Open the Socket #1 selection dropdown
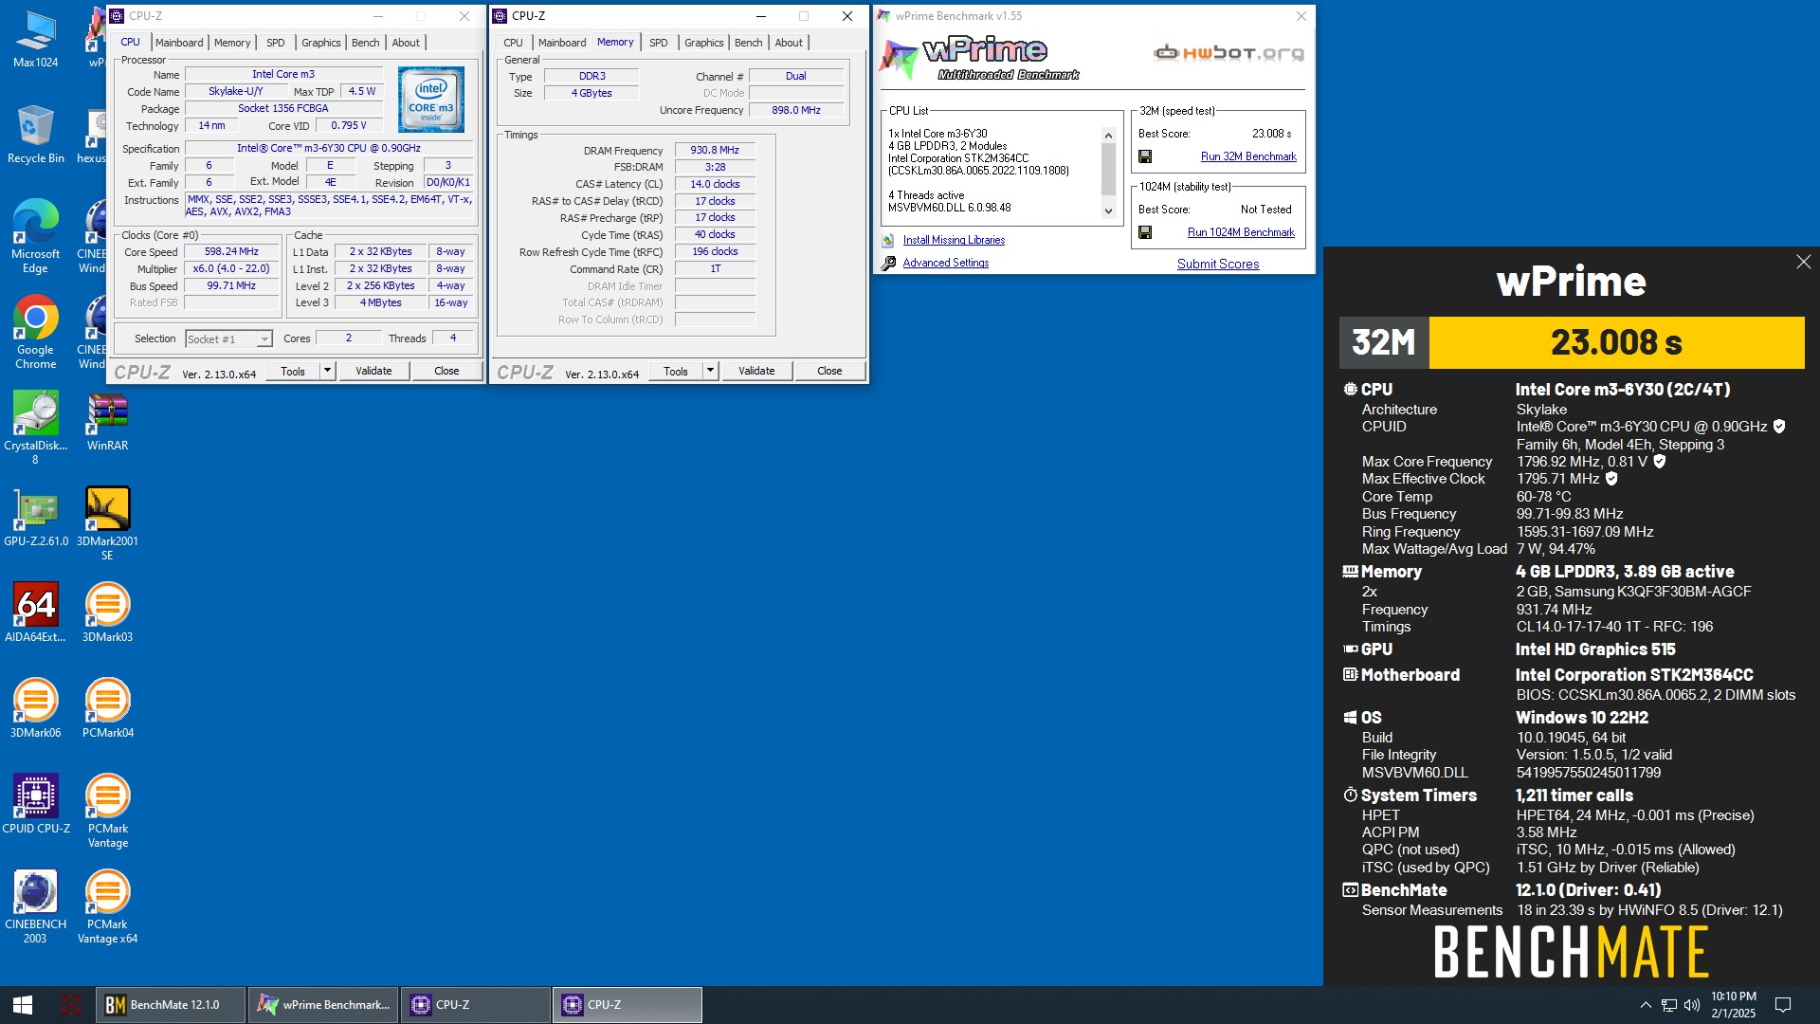The height and width of the screenshot is (1024, 1820). click(x=228, y=338)
